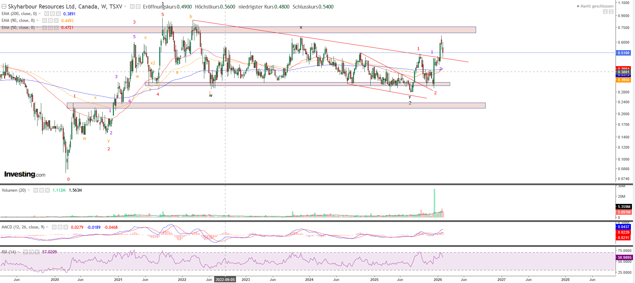
Task: Expand the Volumen (20) dropdown arrow
Action: [x=29, y=190]
